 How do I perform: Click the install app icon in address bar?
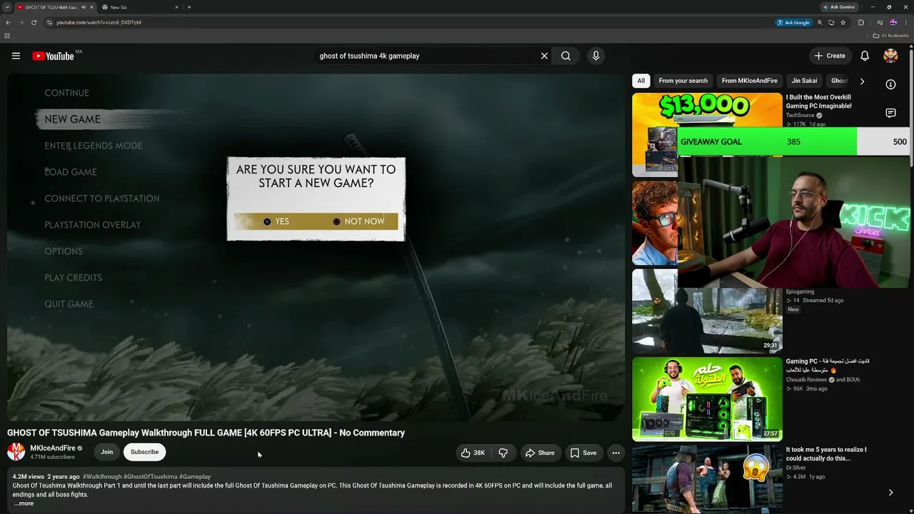[x=831, y=22]
